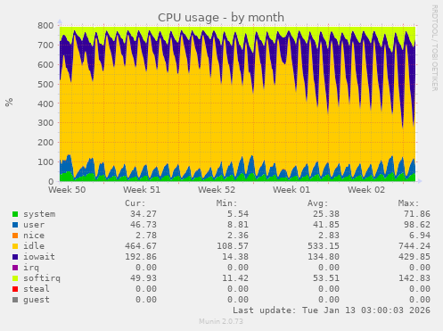Click the 100 y-axis tick label
Screen dimensions: 443x331
coord(45,162)
